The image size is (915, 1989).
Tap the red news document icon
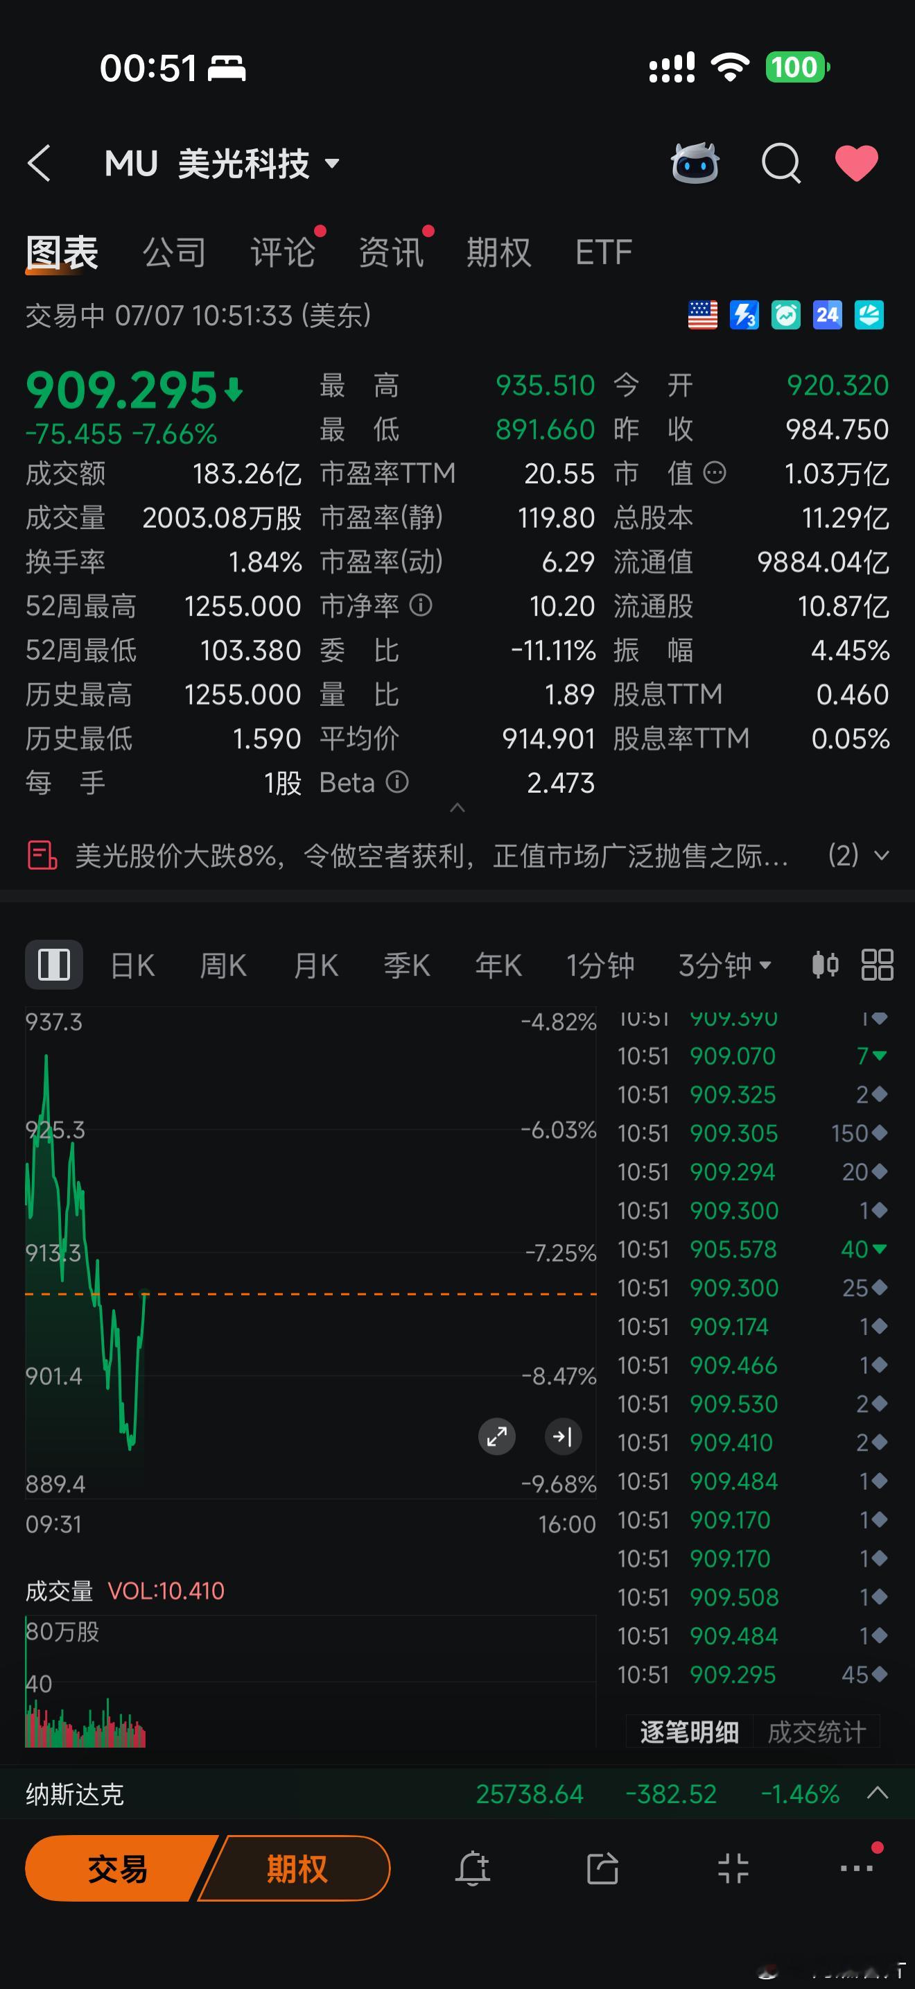click(42, 856)
